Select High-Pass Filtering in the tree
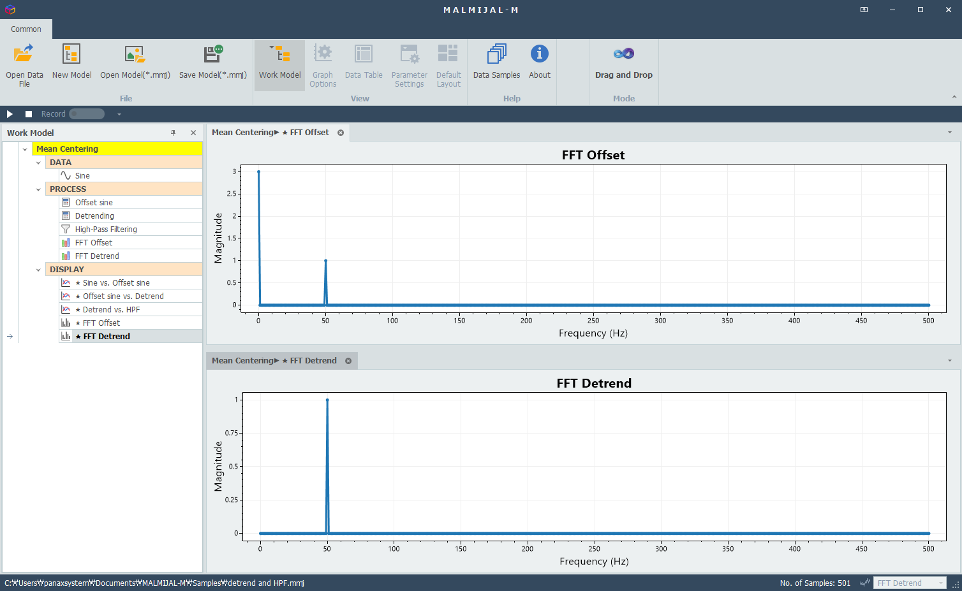Image resolution: width=962 pixels, height=591 pixels. pos(131,229)
